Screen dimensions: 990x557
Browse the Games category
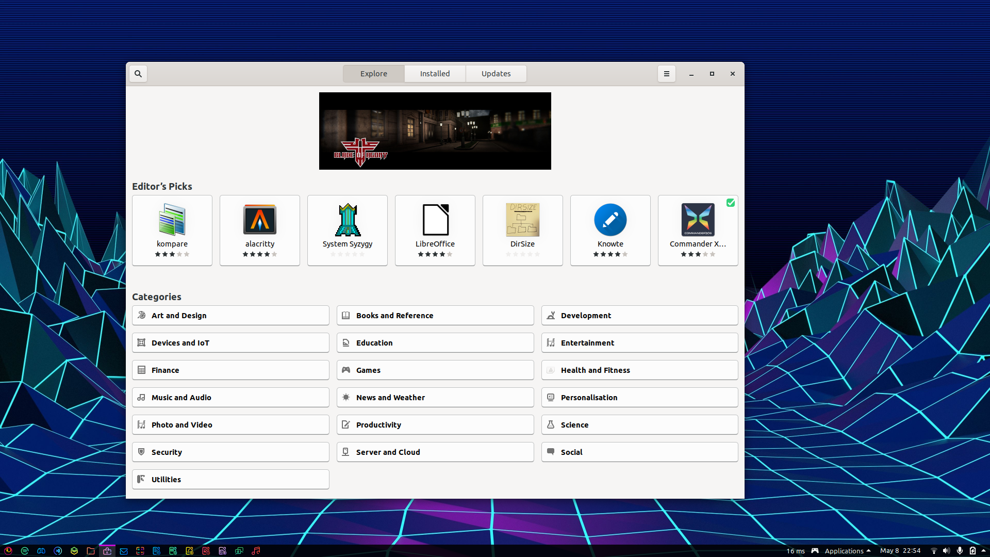tap(435, 370)
